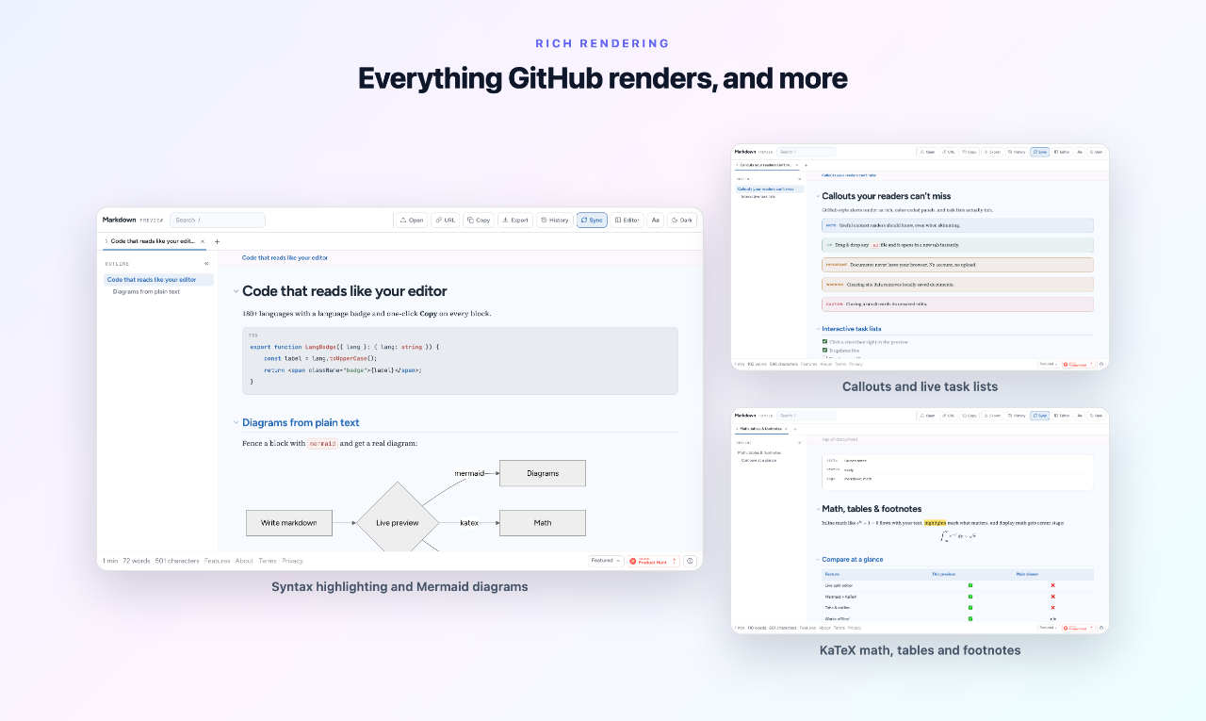The width and height of the screenshot is (1206, 721).
Task: Open the Features link in the Code that reads window footer
Action: [x=218, y=561]
